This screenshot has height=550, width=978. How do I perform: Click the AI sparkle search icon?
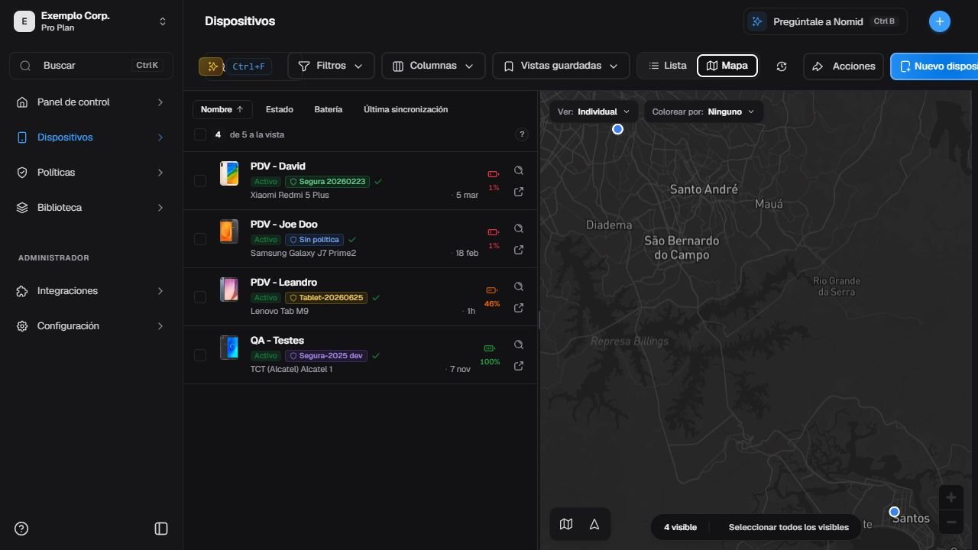pyautogui.click(x=212, y=66)
